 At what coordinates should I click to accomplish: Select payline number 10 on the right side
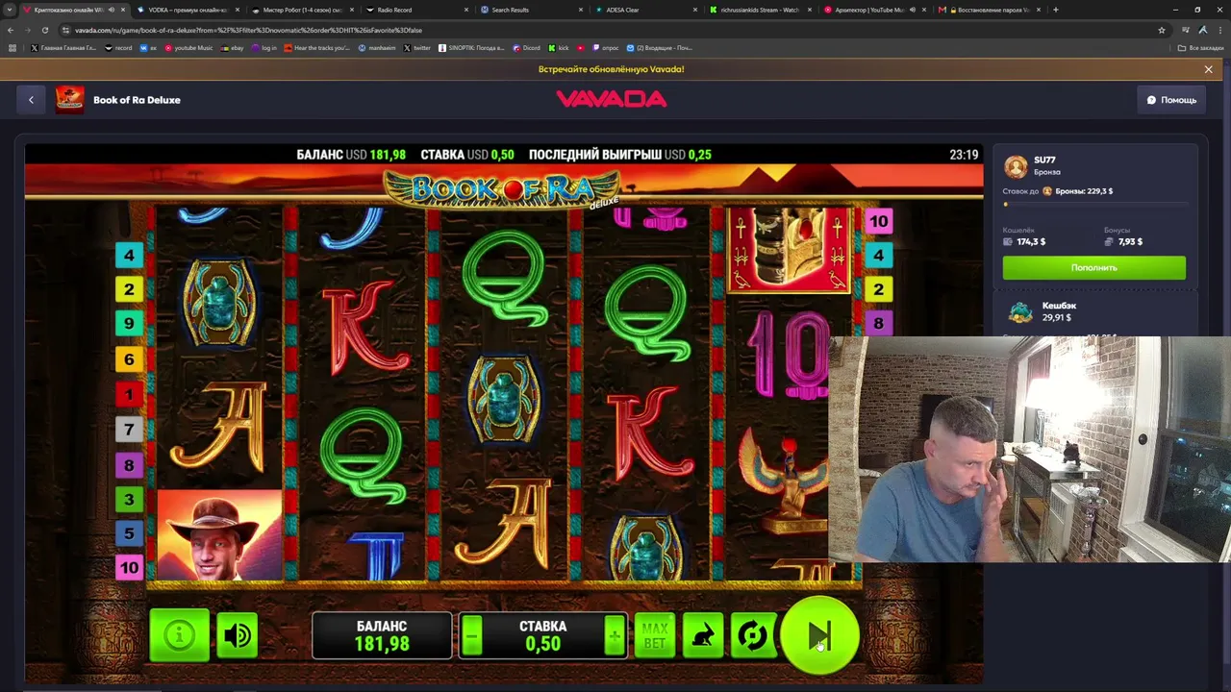pyautogui.click(x=878, y=222)
